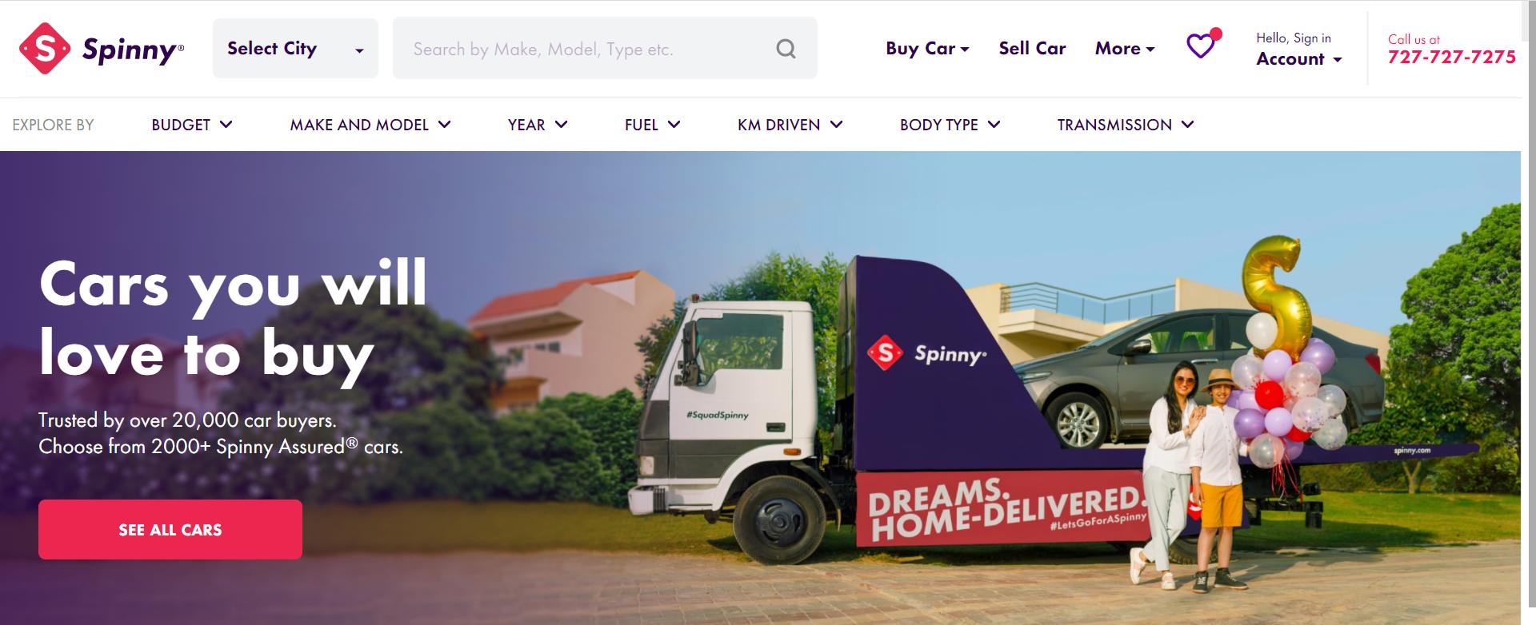This screenshot has width=1536, height=625.
Task: Expand the Make and Model filter
Action: click(370, 125)
